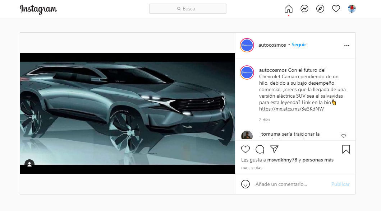
Task: Open the emoji picker smiley icon
Action: (245, 184)
